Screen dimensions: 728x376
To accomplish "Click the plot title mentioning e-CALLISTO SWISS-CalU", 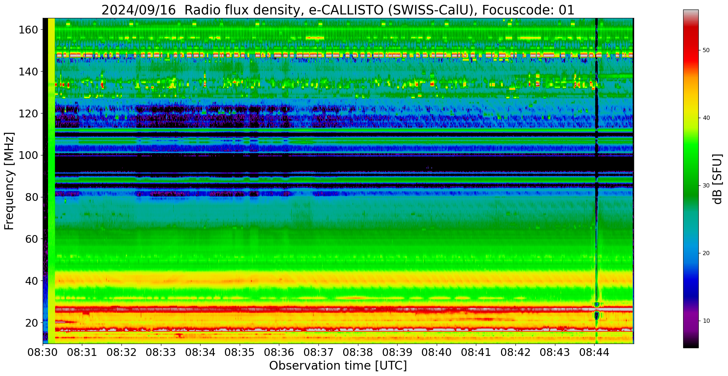I will [x=338, y=10].
